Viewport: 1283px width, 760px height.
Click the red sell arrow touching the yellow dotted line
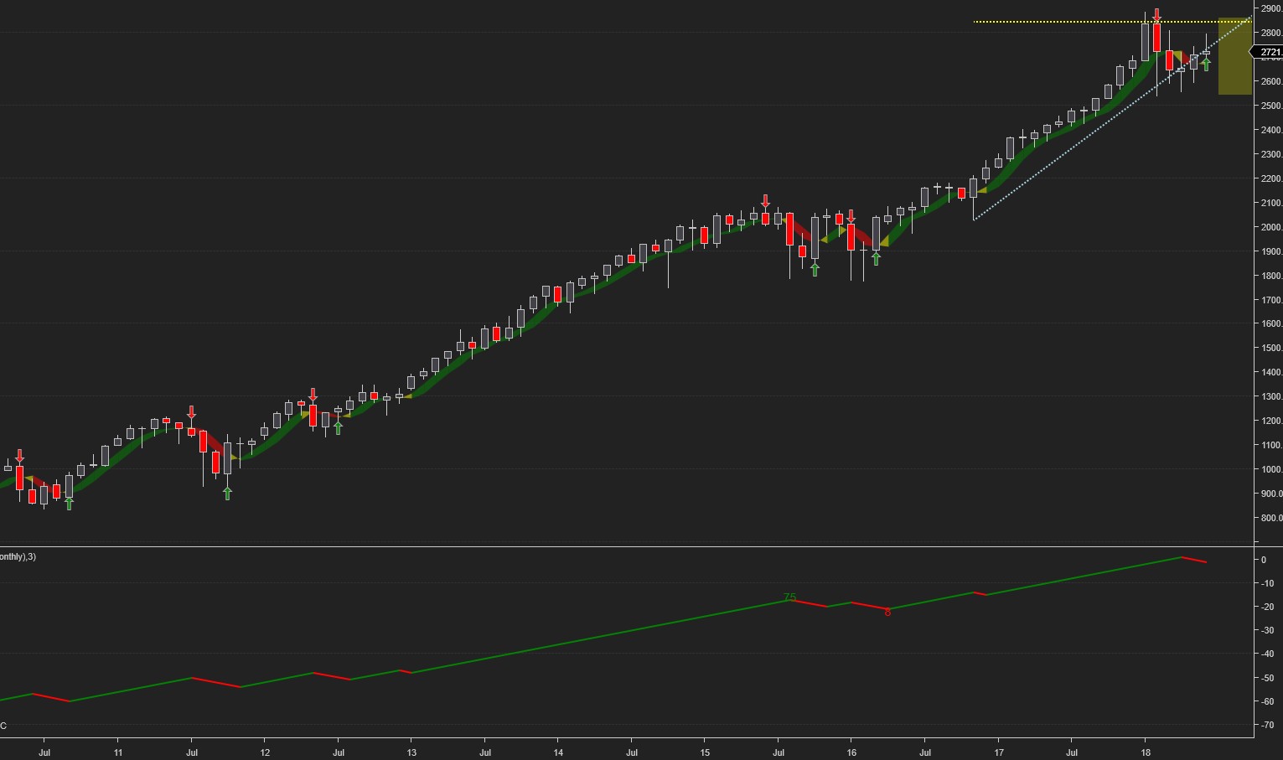point(1156,15)
